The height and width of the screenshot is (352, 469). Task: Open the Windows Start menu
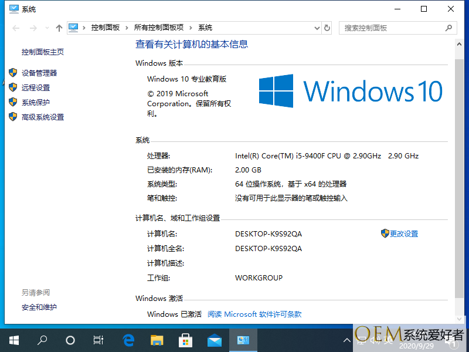(x=13, y=340)
